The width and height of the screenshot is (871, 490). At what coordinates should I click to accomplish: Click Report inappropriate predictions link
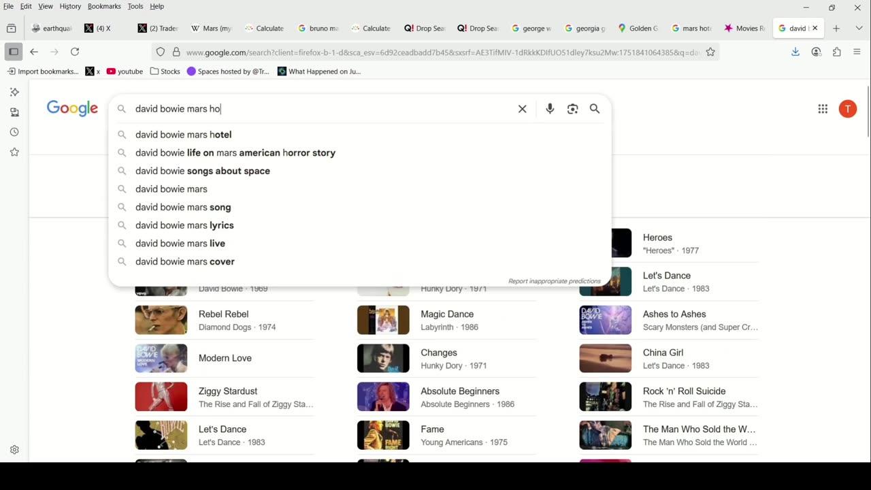point(554,281)
